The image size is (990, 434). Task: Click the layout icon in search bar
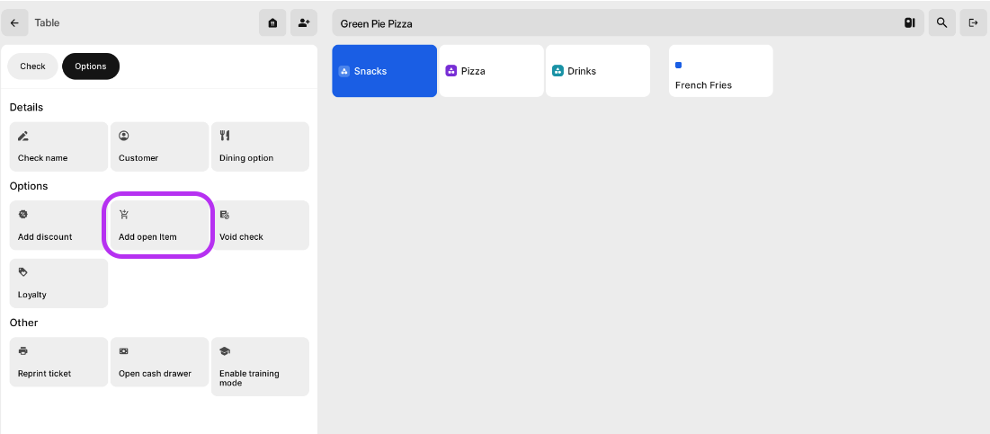point(909,23)
